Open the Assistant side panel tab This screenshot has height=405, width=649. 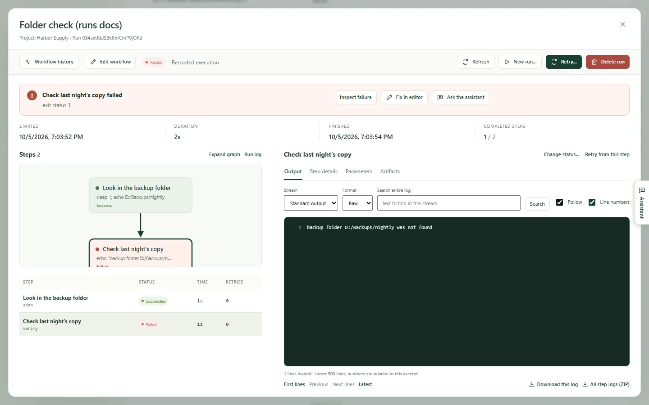642,202
